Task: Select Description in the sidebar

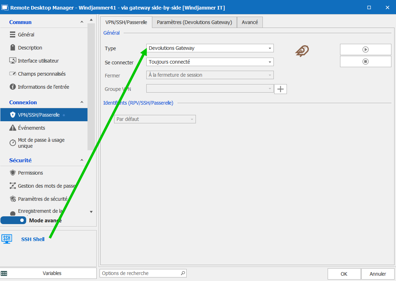Action: coord(30,48)
